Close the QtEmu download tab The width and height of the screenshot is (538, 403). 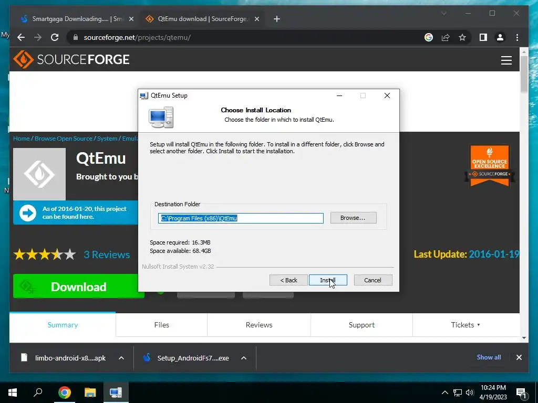(256, 19)
